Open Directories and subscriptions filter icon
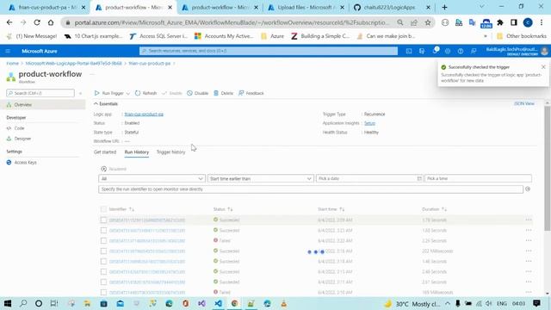 [422, 51]
